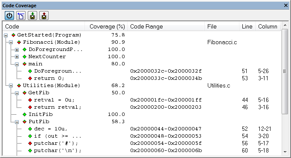Select the NextCounter row label
Viewport: 291px width, 158px height.
point(47,56)
